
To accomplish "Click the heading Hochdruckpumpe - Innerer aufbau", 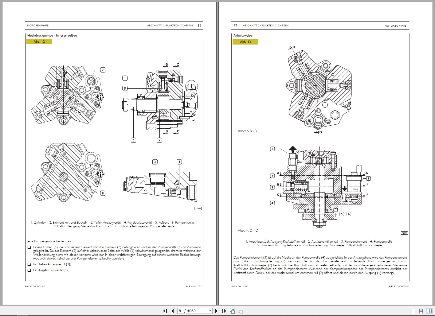I will coord(52,35).
